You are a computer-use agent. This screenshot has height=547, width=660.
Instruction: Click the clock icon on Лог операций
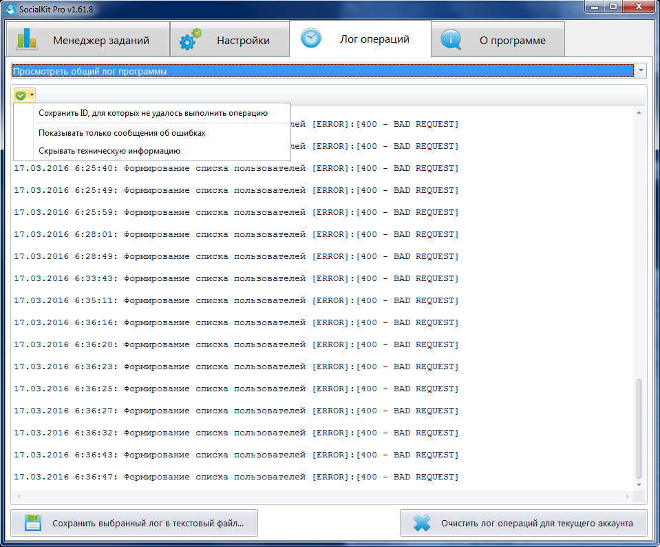[311, 39]
